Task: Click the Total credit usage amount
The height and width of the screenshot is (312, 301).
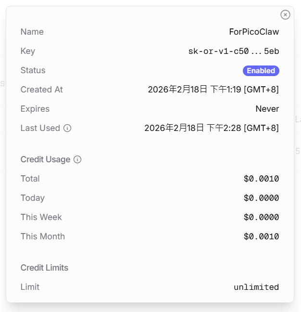Action: click(261, 179)
